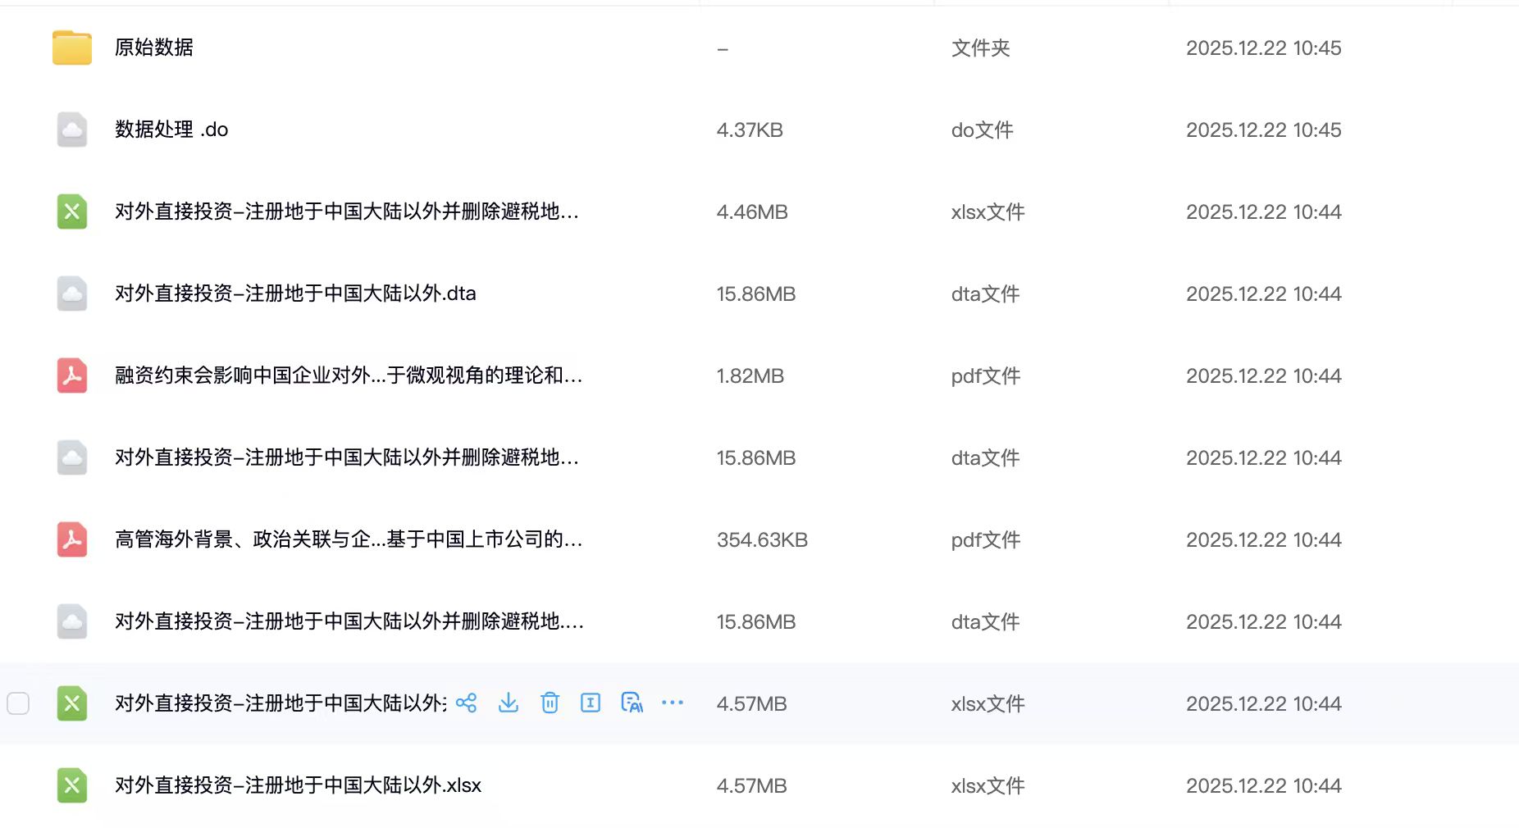
Task: Click the file name in the 4.46MB xlsx row
Action: [347, 212]
